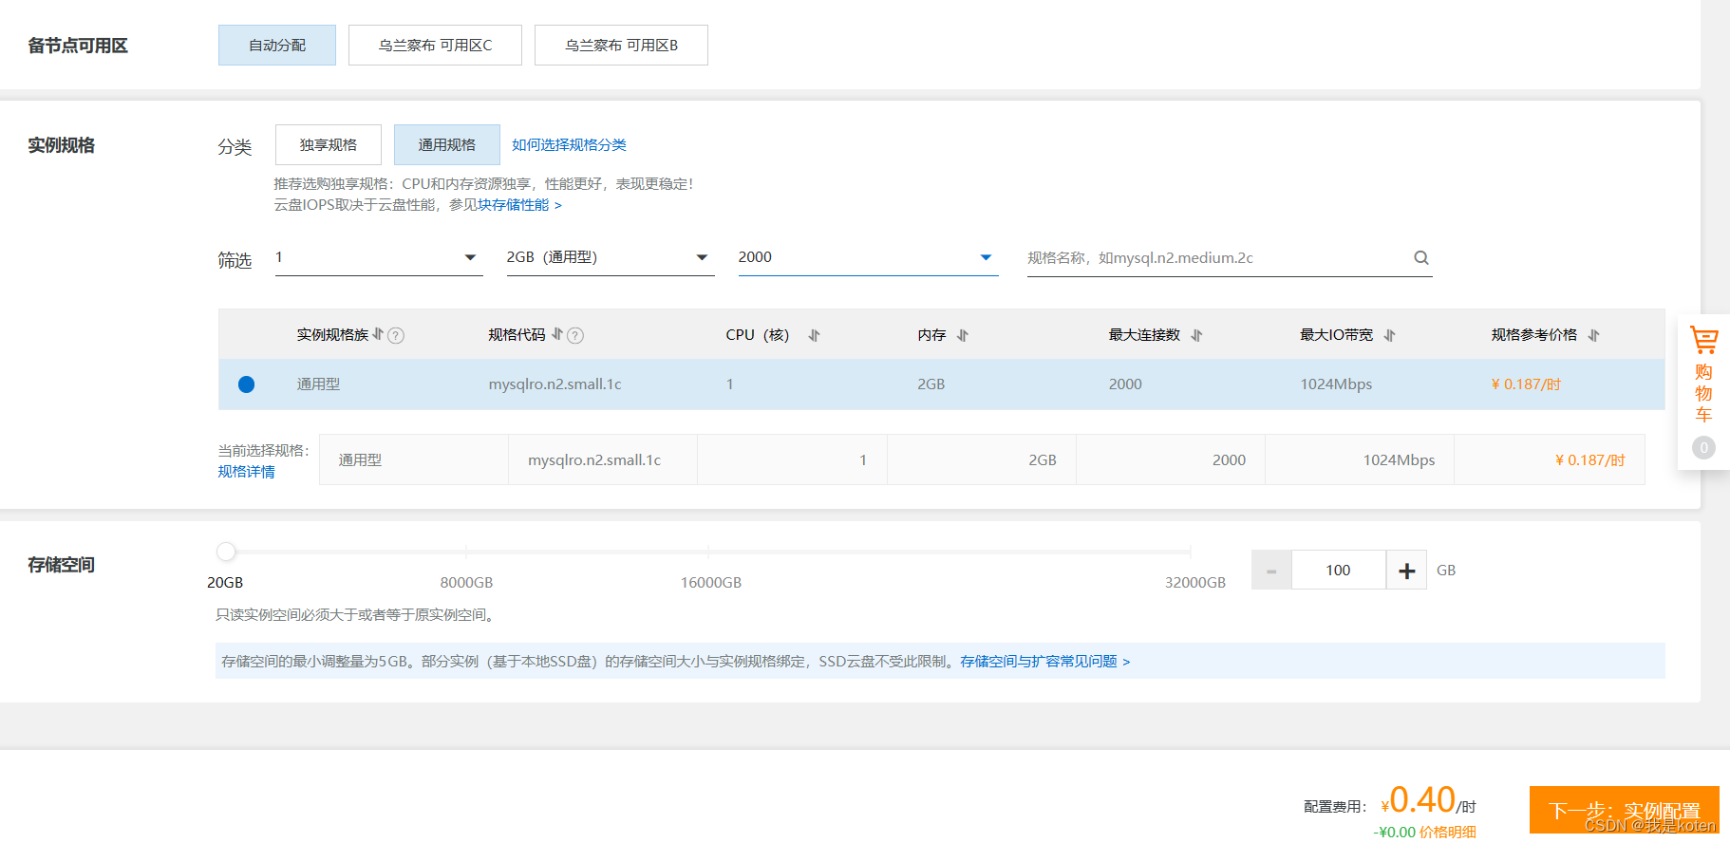Viewport: 1730px width, 843px height.
Task: Click 下一步: 实例配置 button
Action: click(1625, 810)
